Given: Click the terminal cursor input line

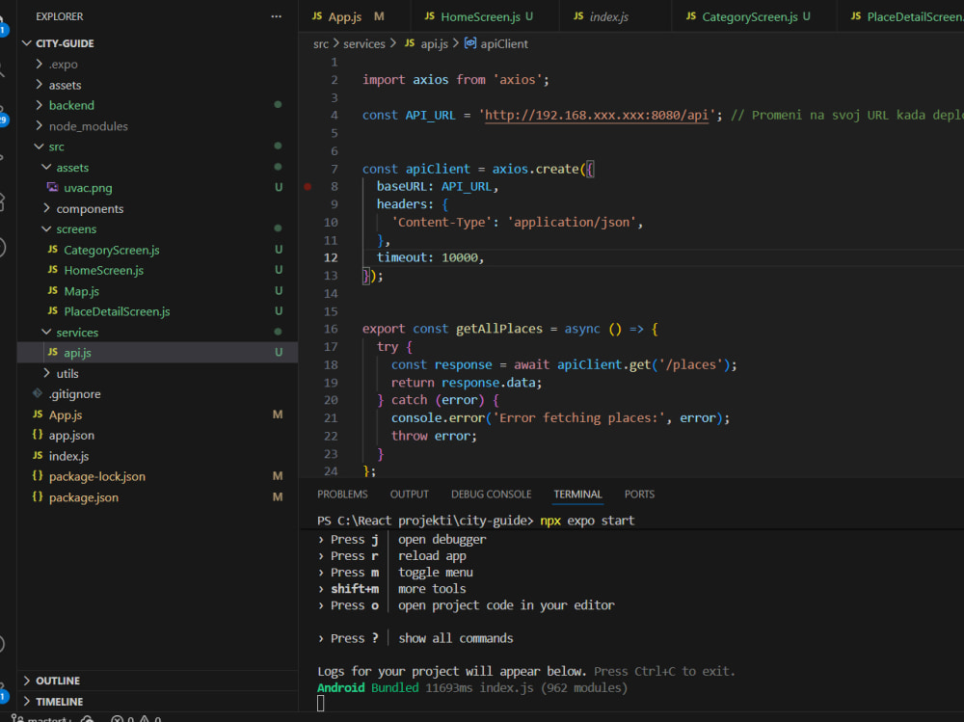Looking at the screenshot, I should (x=320, y=704).
